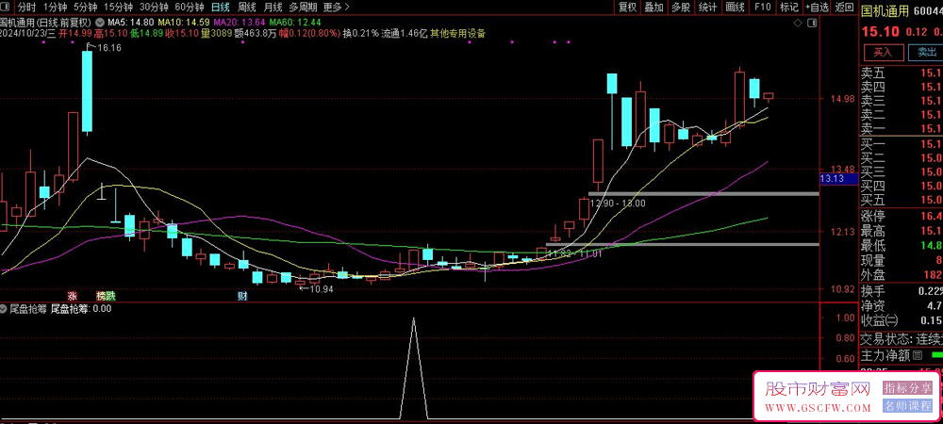Click the 买入 buy button
Viewport: 943px width, 424px height.
(883, 52)
